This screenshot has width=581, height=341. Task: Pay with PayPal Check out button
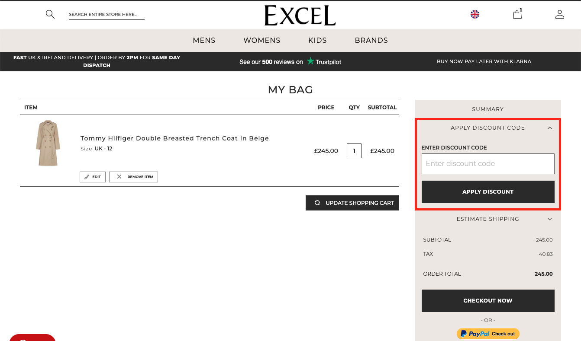click(488, 334)
